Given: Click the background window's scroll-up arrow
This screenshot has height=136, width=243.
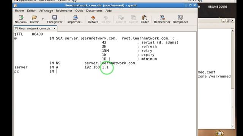Looking at the screenshot, I should [x=232, y=30].
